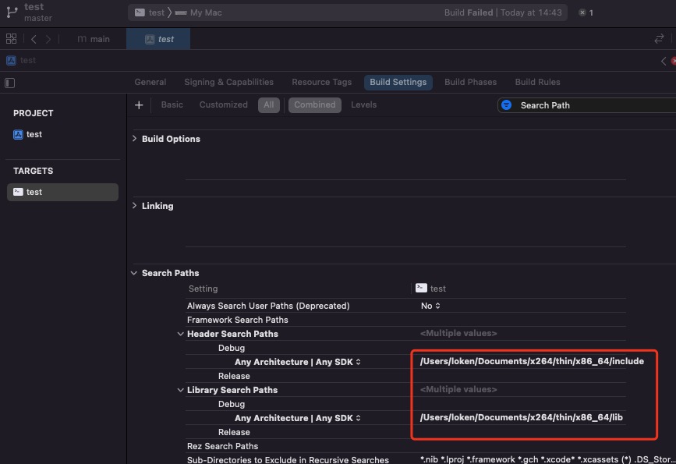The width and height of the screenshot is (676, 464).
Task: Select the test project in the sidebar
Action: [34, 134]
